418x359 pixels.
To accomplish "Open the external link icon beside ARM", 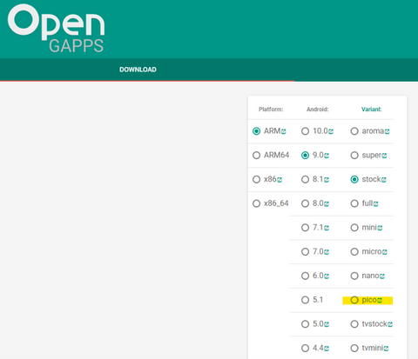I will point(284,131).
